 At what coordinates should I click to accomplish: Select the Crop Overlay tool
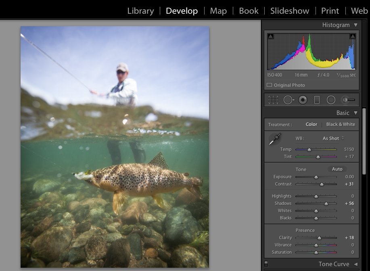[x=273, y=100]
